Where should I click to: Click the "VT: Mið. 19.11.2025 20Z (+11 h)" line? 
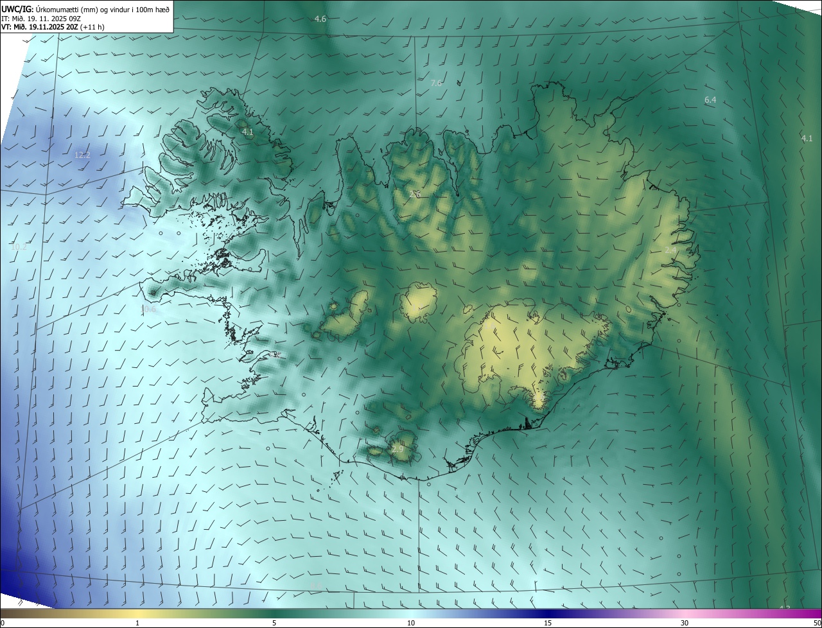coord(53,28)
